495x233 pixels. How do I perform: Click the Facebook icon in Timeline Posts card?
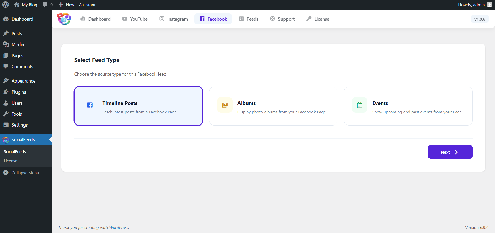pyautogui.click(x=90, y=105)
